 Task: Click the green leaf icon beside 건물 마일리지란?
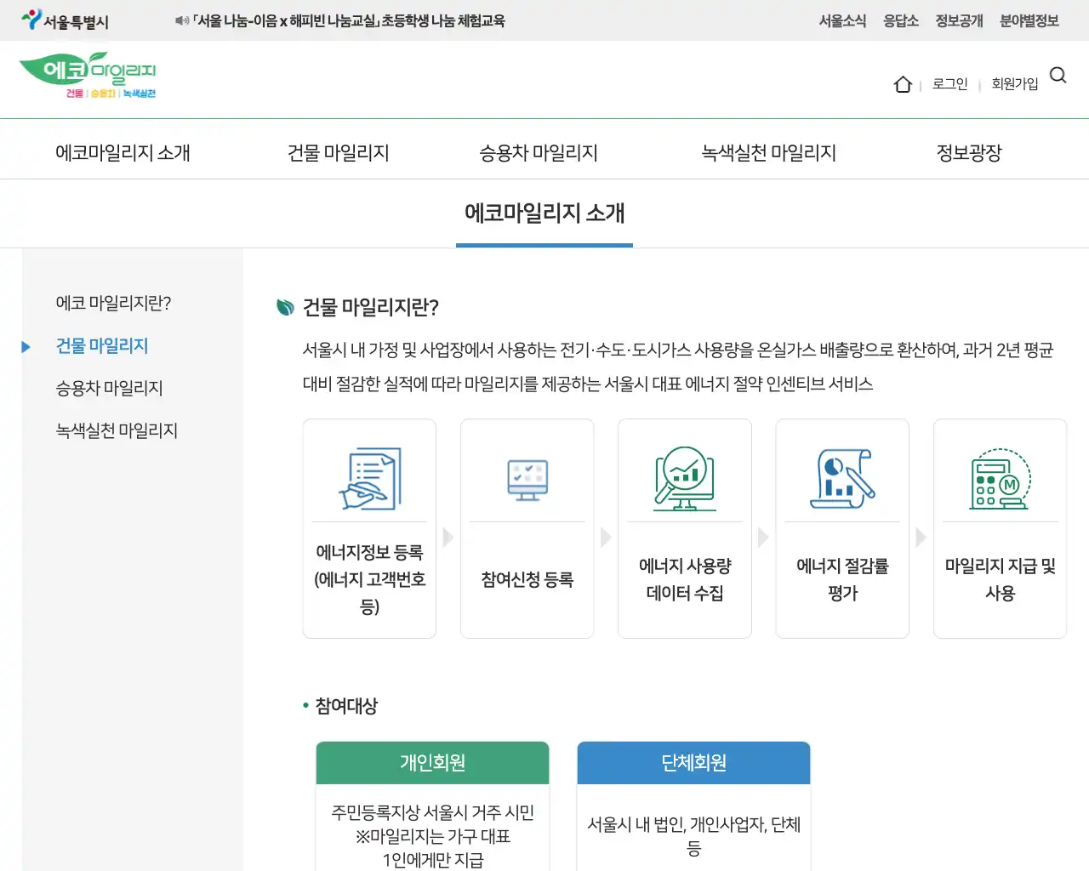286,307
